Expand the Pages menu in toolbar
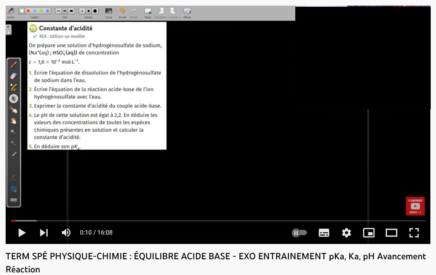The image size is (436, 275). tap(148, 11)
